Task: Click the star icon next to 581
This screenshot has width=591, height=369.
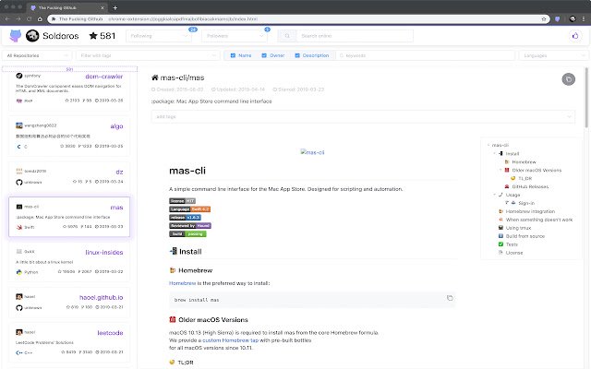Action: pos(93,36)
